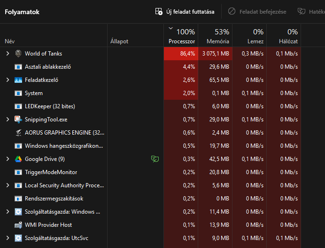Click the Feladatkezelő process icon
This screenshot has width=325, height=248.
point(18,80)
